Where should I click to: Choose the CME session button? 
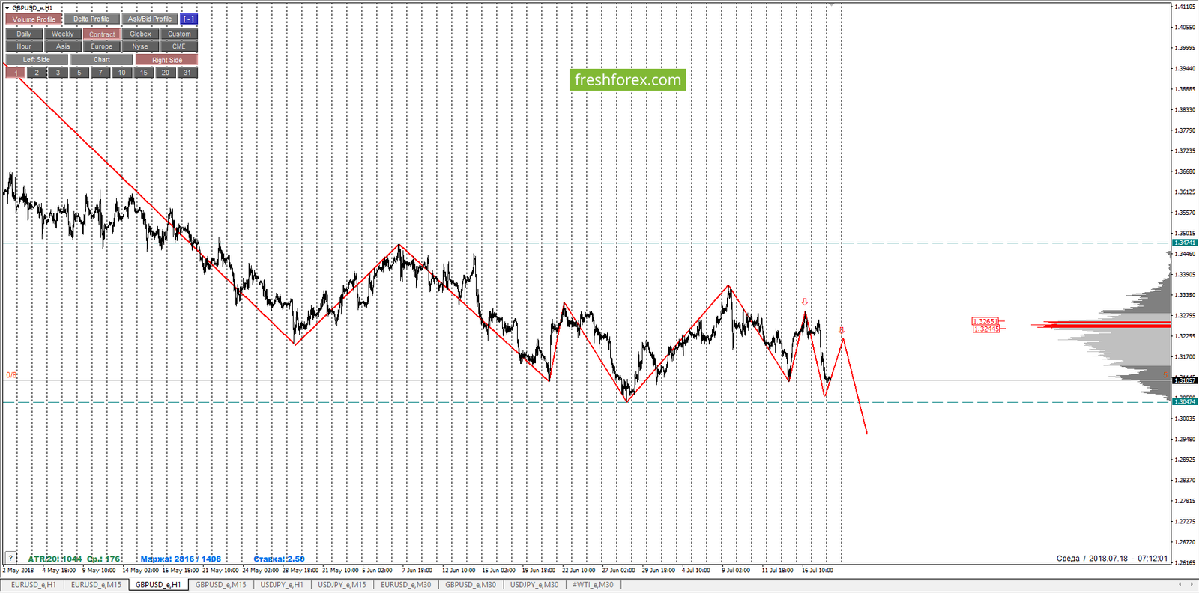(179, 46)
